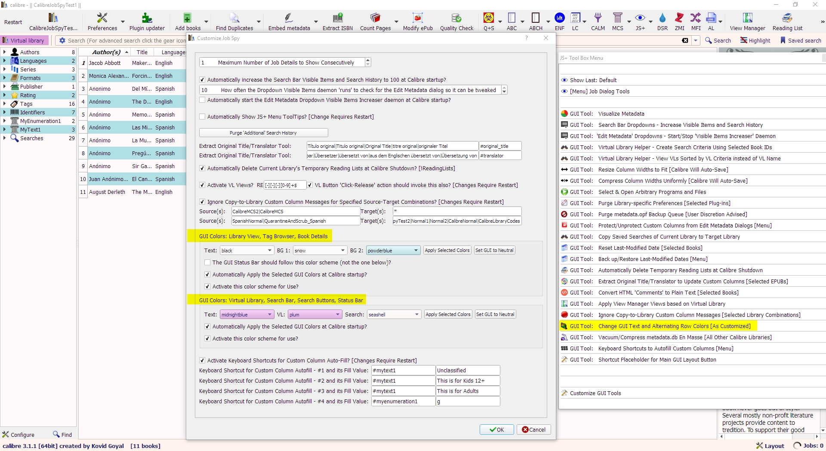826x451 pixels.
Task: Click the Find icon under tag browser
Action: pyautogui.click(x=62, y=435)
